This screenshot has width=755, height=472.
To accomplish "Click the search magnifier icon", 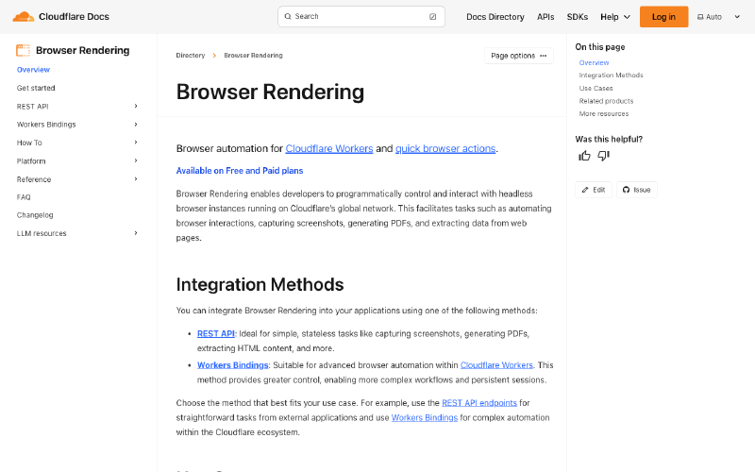I will tap(288, 16).
